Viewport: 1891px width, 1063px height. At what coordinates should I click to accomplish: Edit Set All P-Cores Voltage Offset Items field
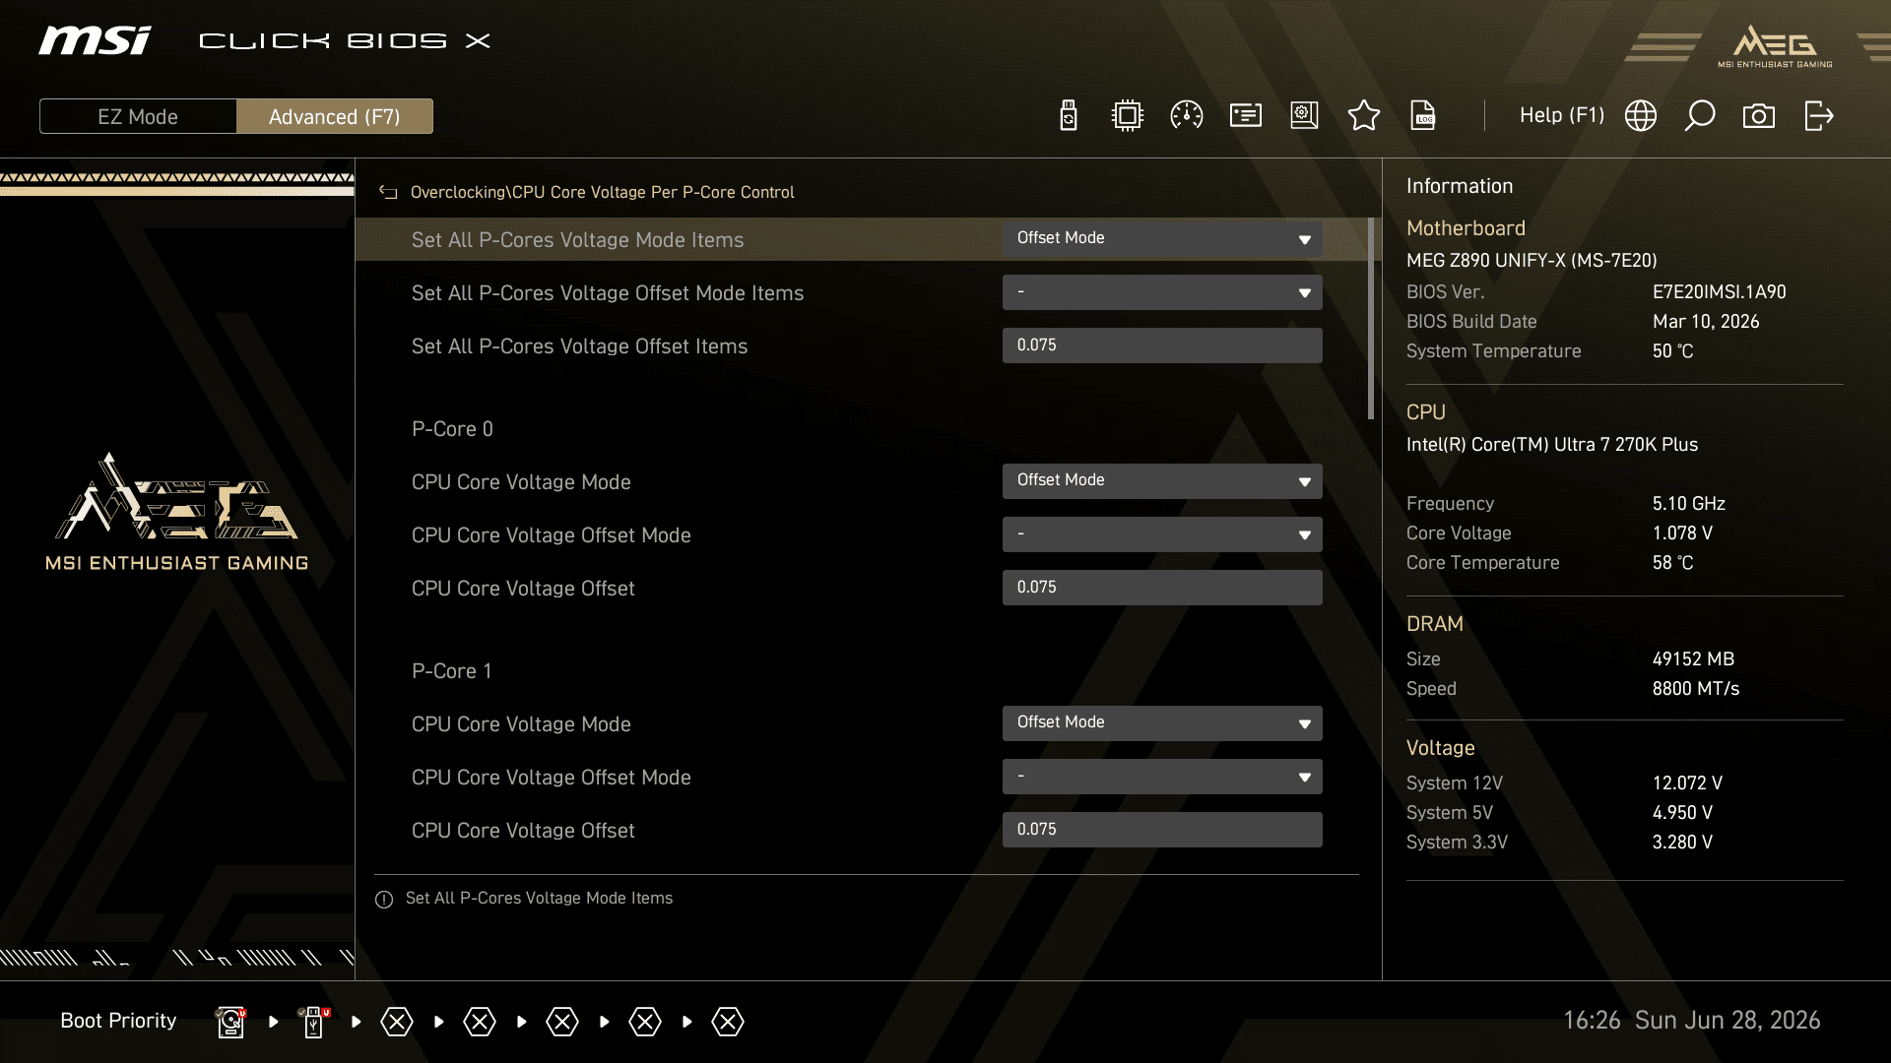click(x=1162, y=345)
